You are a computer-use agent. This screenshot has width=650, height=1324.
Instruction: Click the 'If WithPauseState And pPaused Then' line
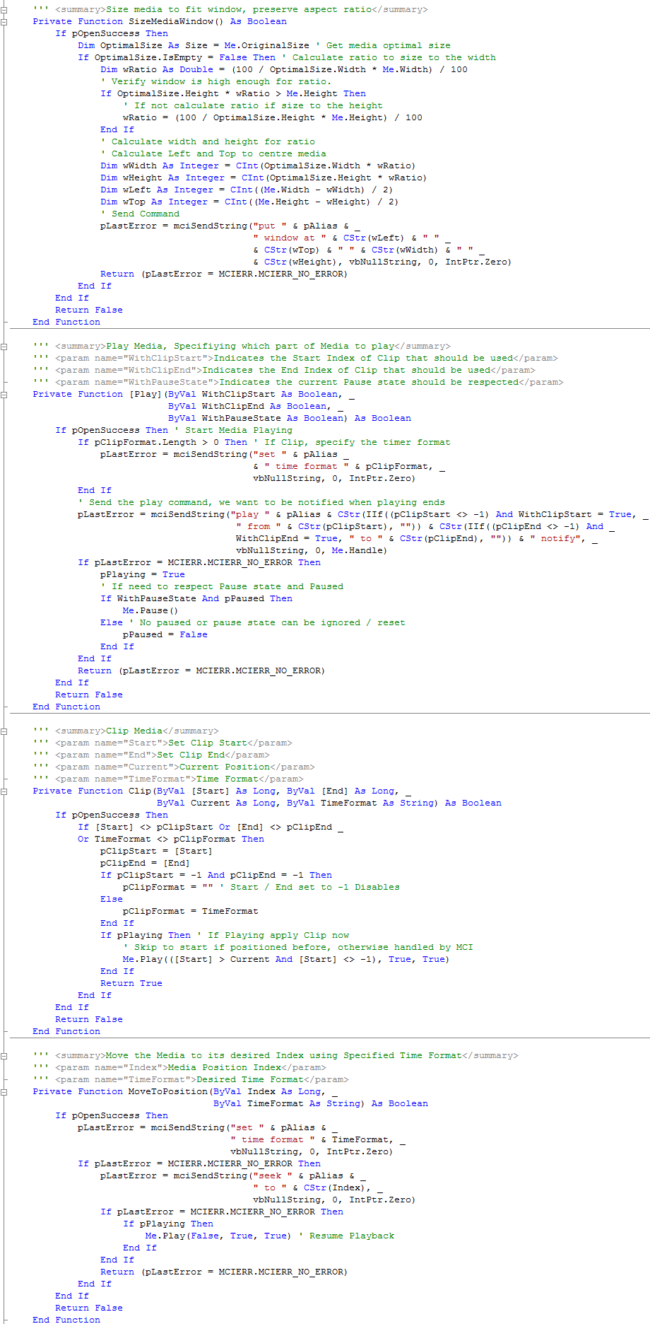tap(196, 599)
